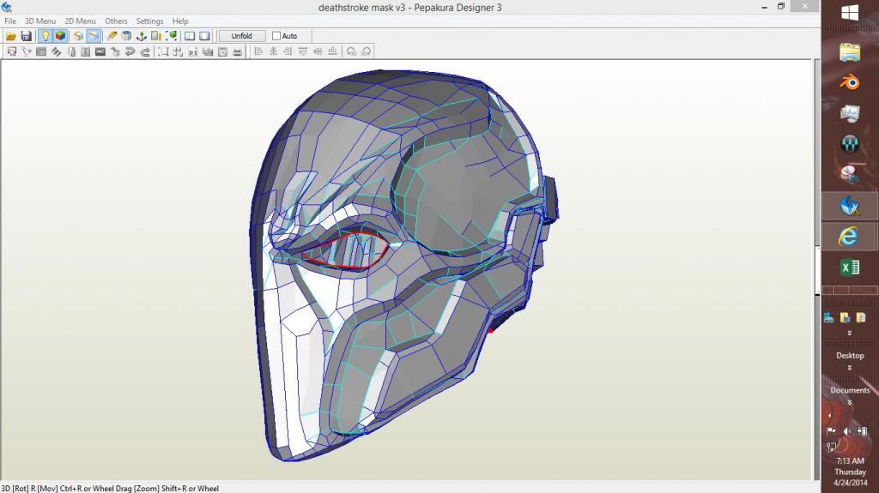Open the Others menu
Image resolution: width=879 pixels, height=493 pixels.
116,21
